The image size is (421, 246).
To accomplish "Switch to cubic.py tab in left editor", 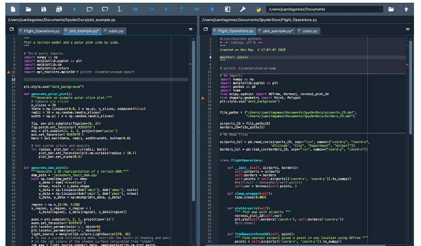I will pyautogui.click(x=116, y=31).
